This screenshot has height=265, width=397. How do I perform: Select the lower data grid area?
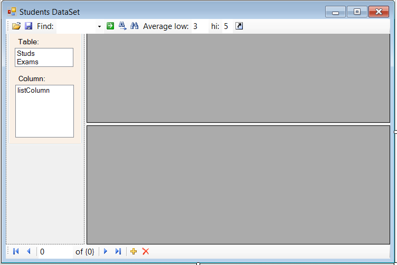click(238, 185)
